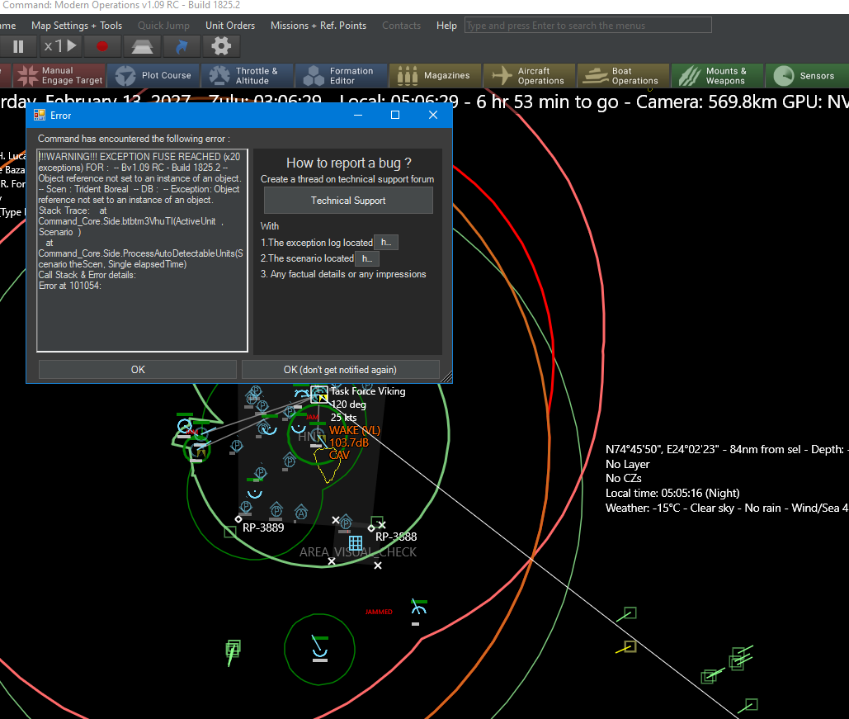Open the Quick Jump menu
The width and height of the screenshot is (849, 719).
tap(163, 26)
